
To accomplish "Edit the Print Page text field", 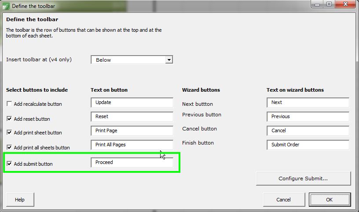I will coord(132,130).
